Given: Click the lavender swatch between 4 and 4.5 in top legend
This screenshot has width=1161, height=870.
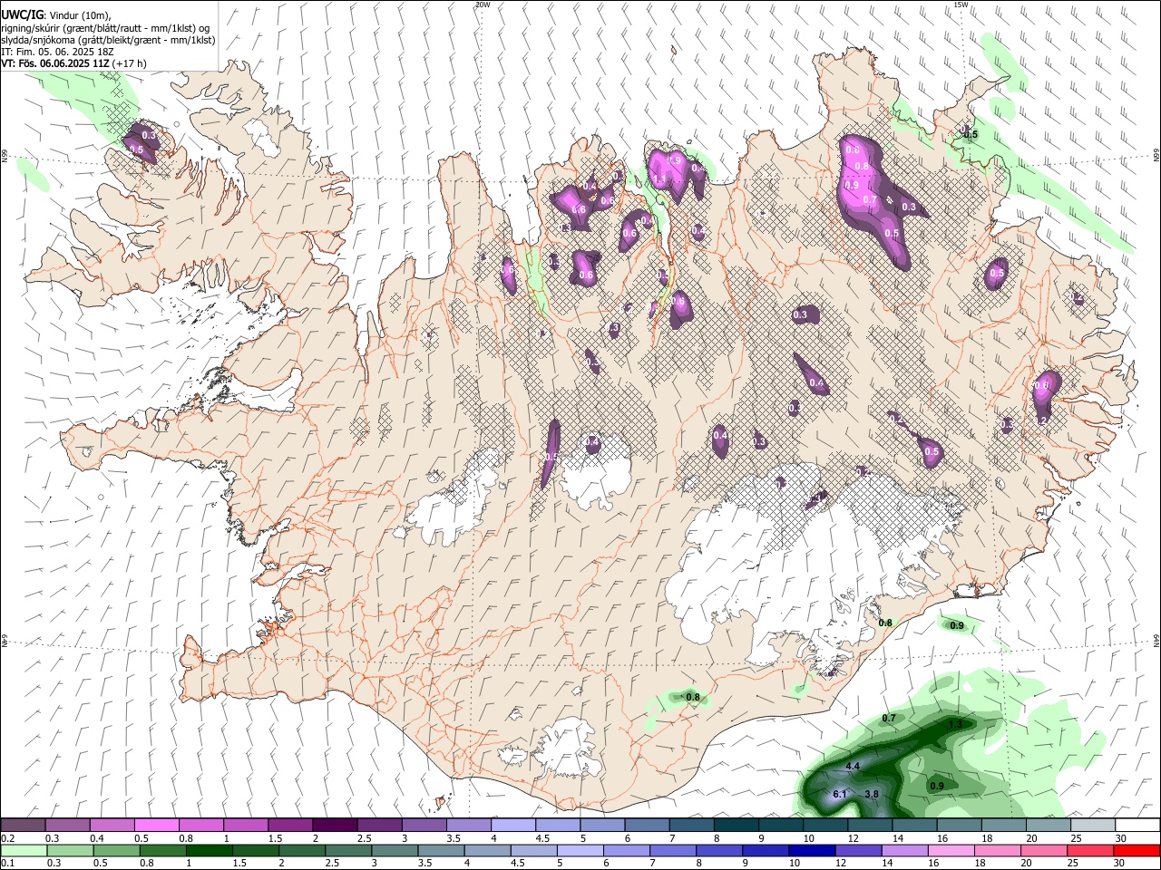Looking at the screenshot, I should pyautogui.click(x=512, y=826).
